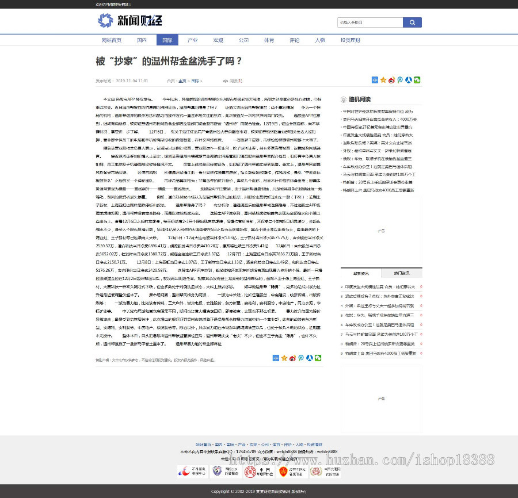Viewport: 518px width, 498px height.
Task: Click the 不良信息举报中心 footer badge
Action: [192, 472]
